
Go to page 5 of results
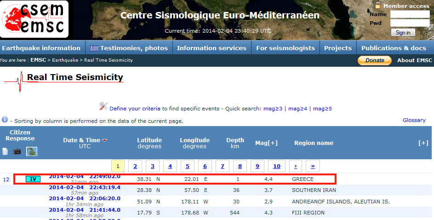[x=188, y=166]
